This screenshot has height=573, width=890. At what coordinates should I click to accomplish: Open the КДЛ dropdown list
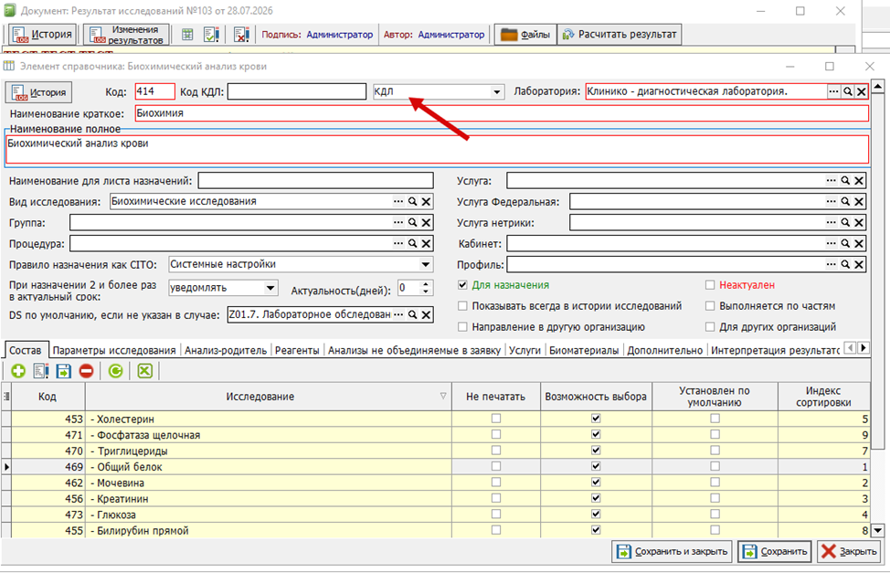496,91
